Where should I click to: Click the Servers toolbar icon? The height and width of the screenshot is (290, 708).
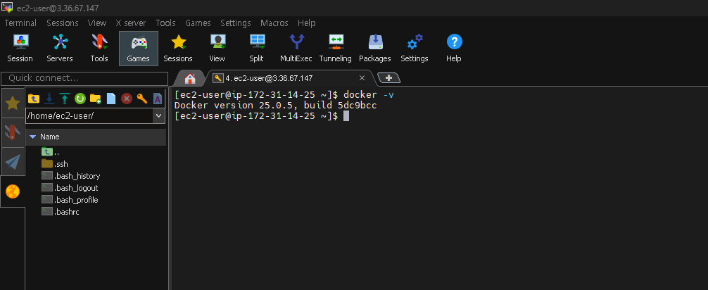pos(60,48)
